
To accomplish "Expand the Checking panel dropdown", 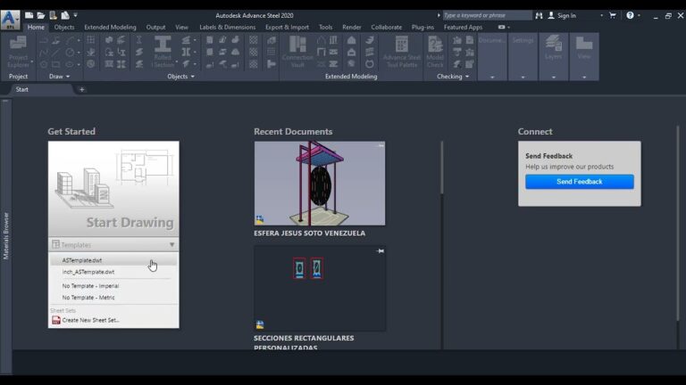I will pyautogui.click(x=467, y=77).
